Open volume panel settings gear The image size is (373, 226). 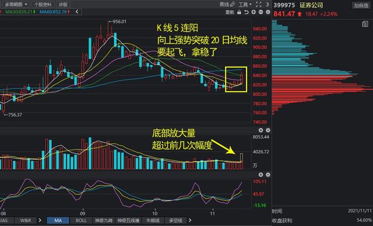pyautogui.click(x=268, y=130)
